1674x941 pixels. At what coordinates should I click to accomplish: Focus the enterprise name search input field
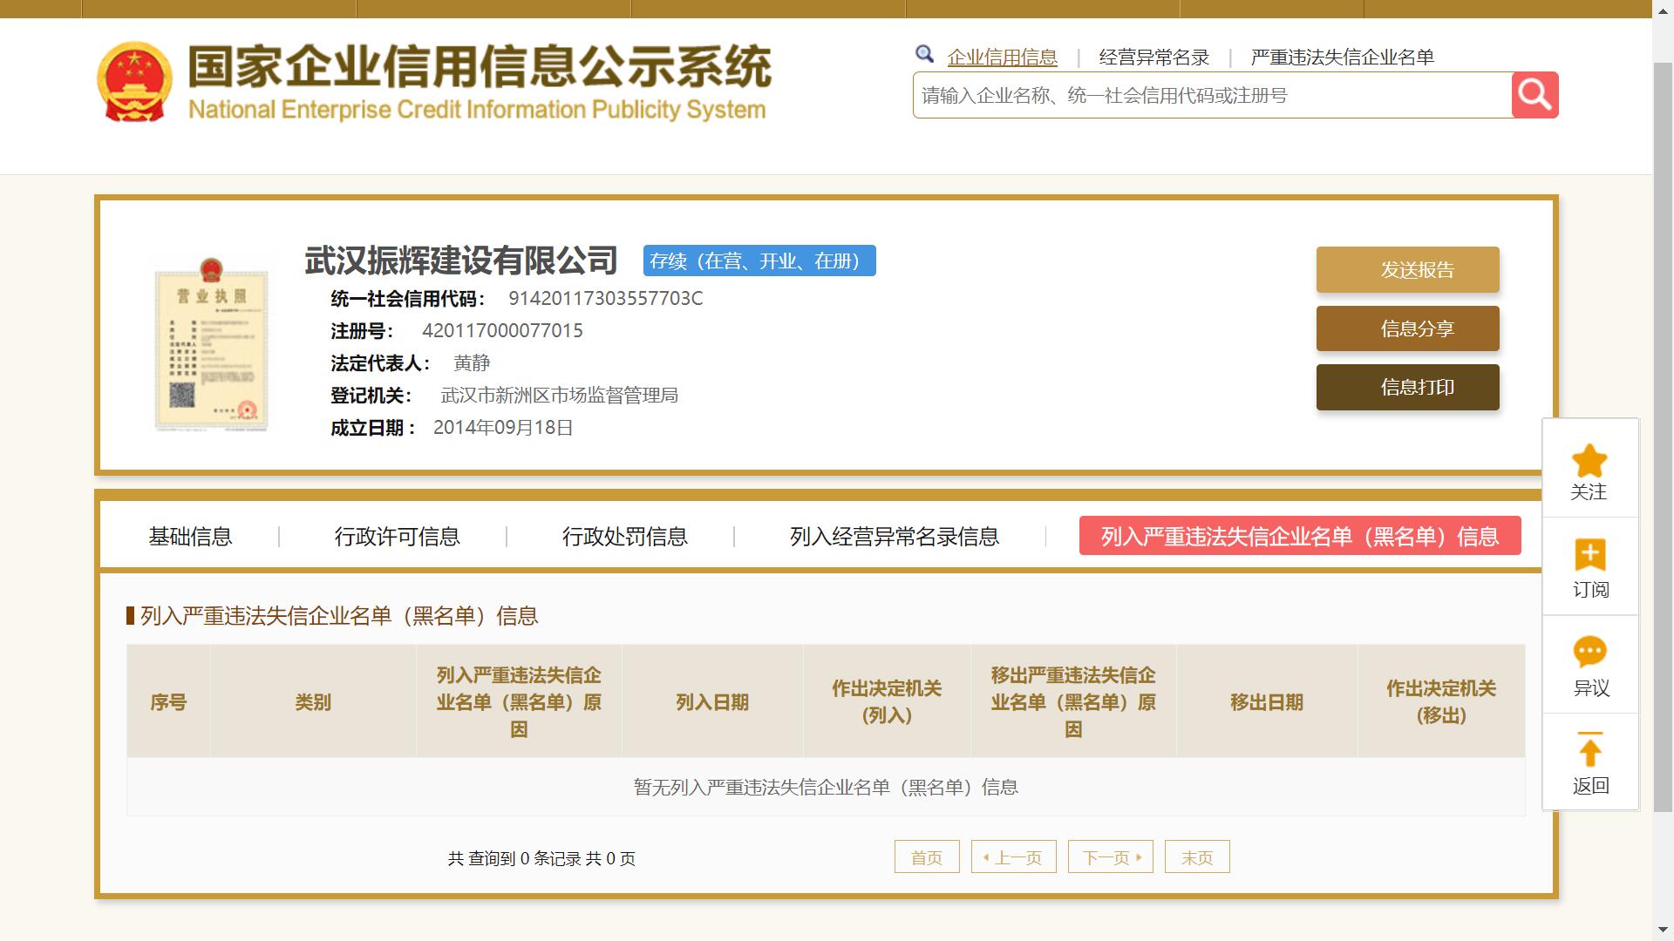[x=1212, y=95]
